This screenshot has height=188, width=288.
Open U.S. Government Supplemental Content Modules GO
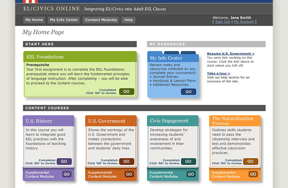click(129, 174)
